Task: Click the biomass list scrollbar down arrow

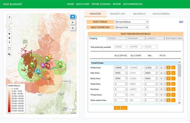Action: coord(179,103)
